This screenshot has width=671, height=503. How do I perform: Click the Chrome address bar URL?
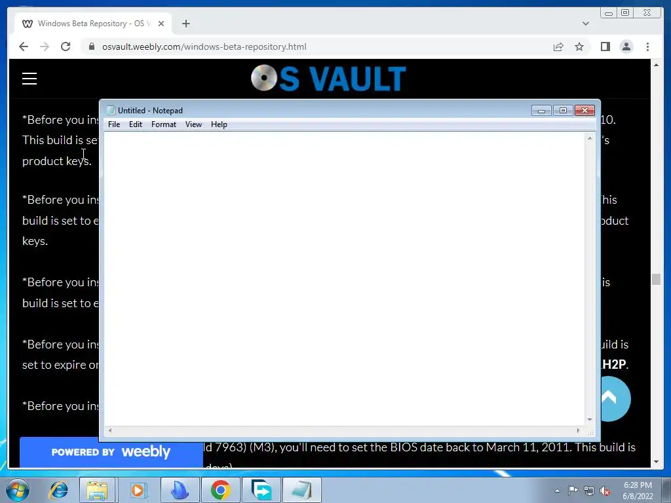[x=204, y=47]
